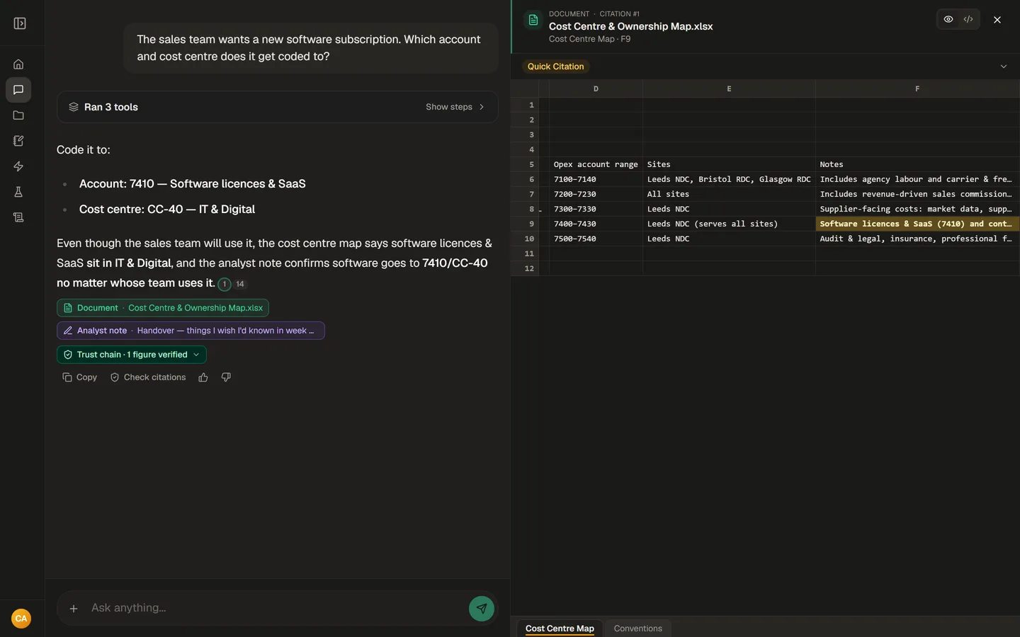Open the Home icon in sidebar
The image size is (1020, 637).
tap(18, 64)
